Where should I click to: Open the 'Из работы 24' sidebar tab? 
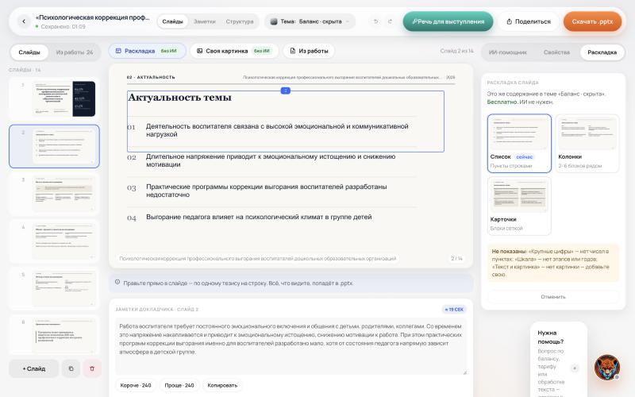pyautogui.click(x=75, y=52)
